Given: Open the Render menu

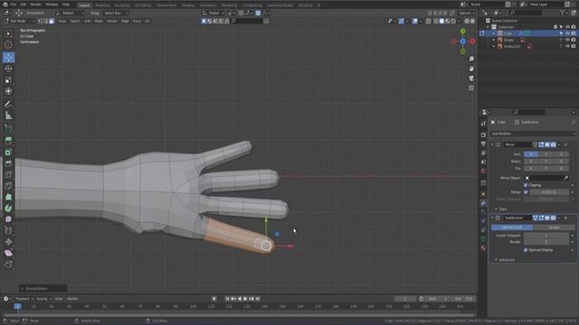Looking at the screenshot, I should coord(36,5).
